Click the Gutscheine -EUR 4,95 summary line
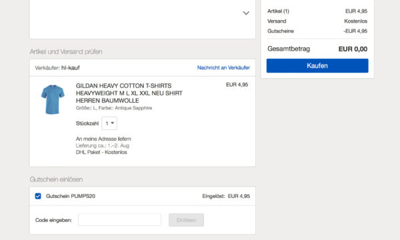Viewport: 400px width, 240px height. click(x=317, y=31)
